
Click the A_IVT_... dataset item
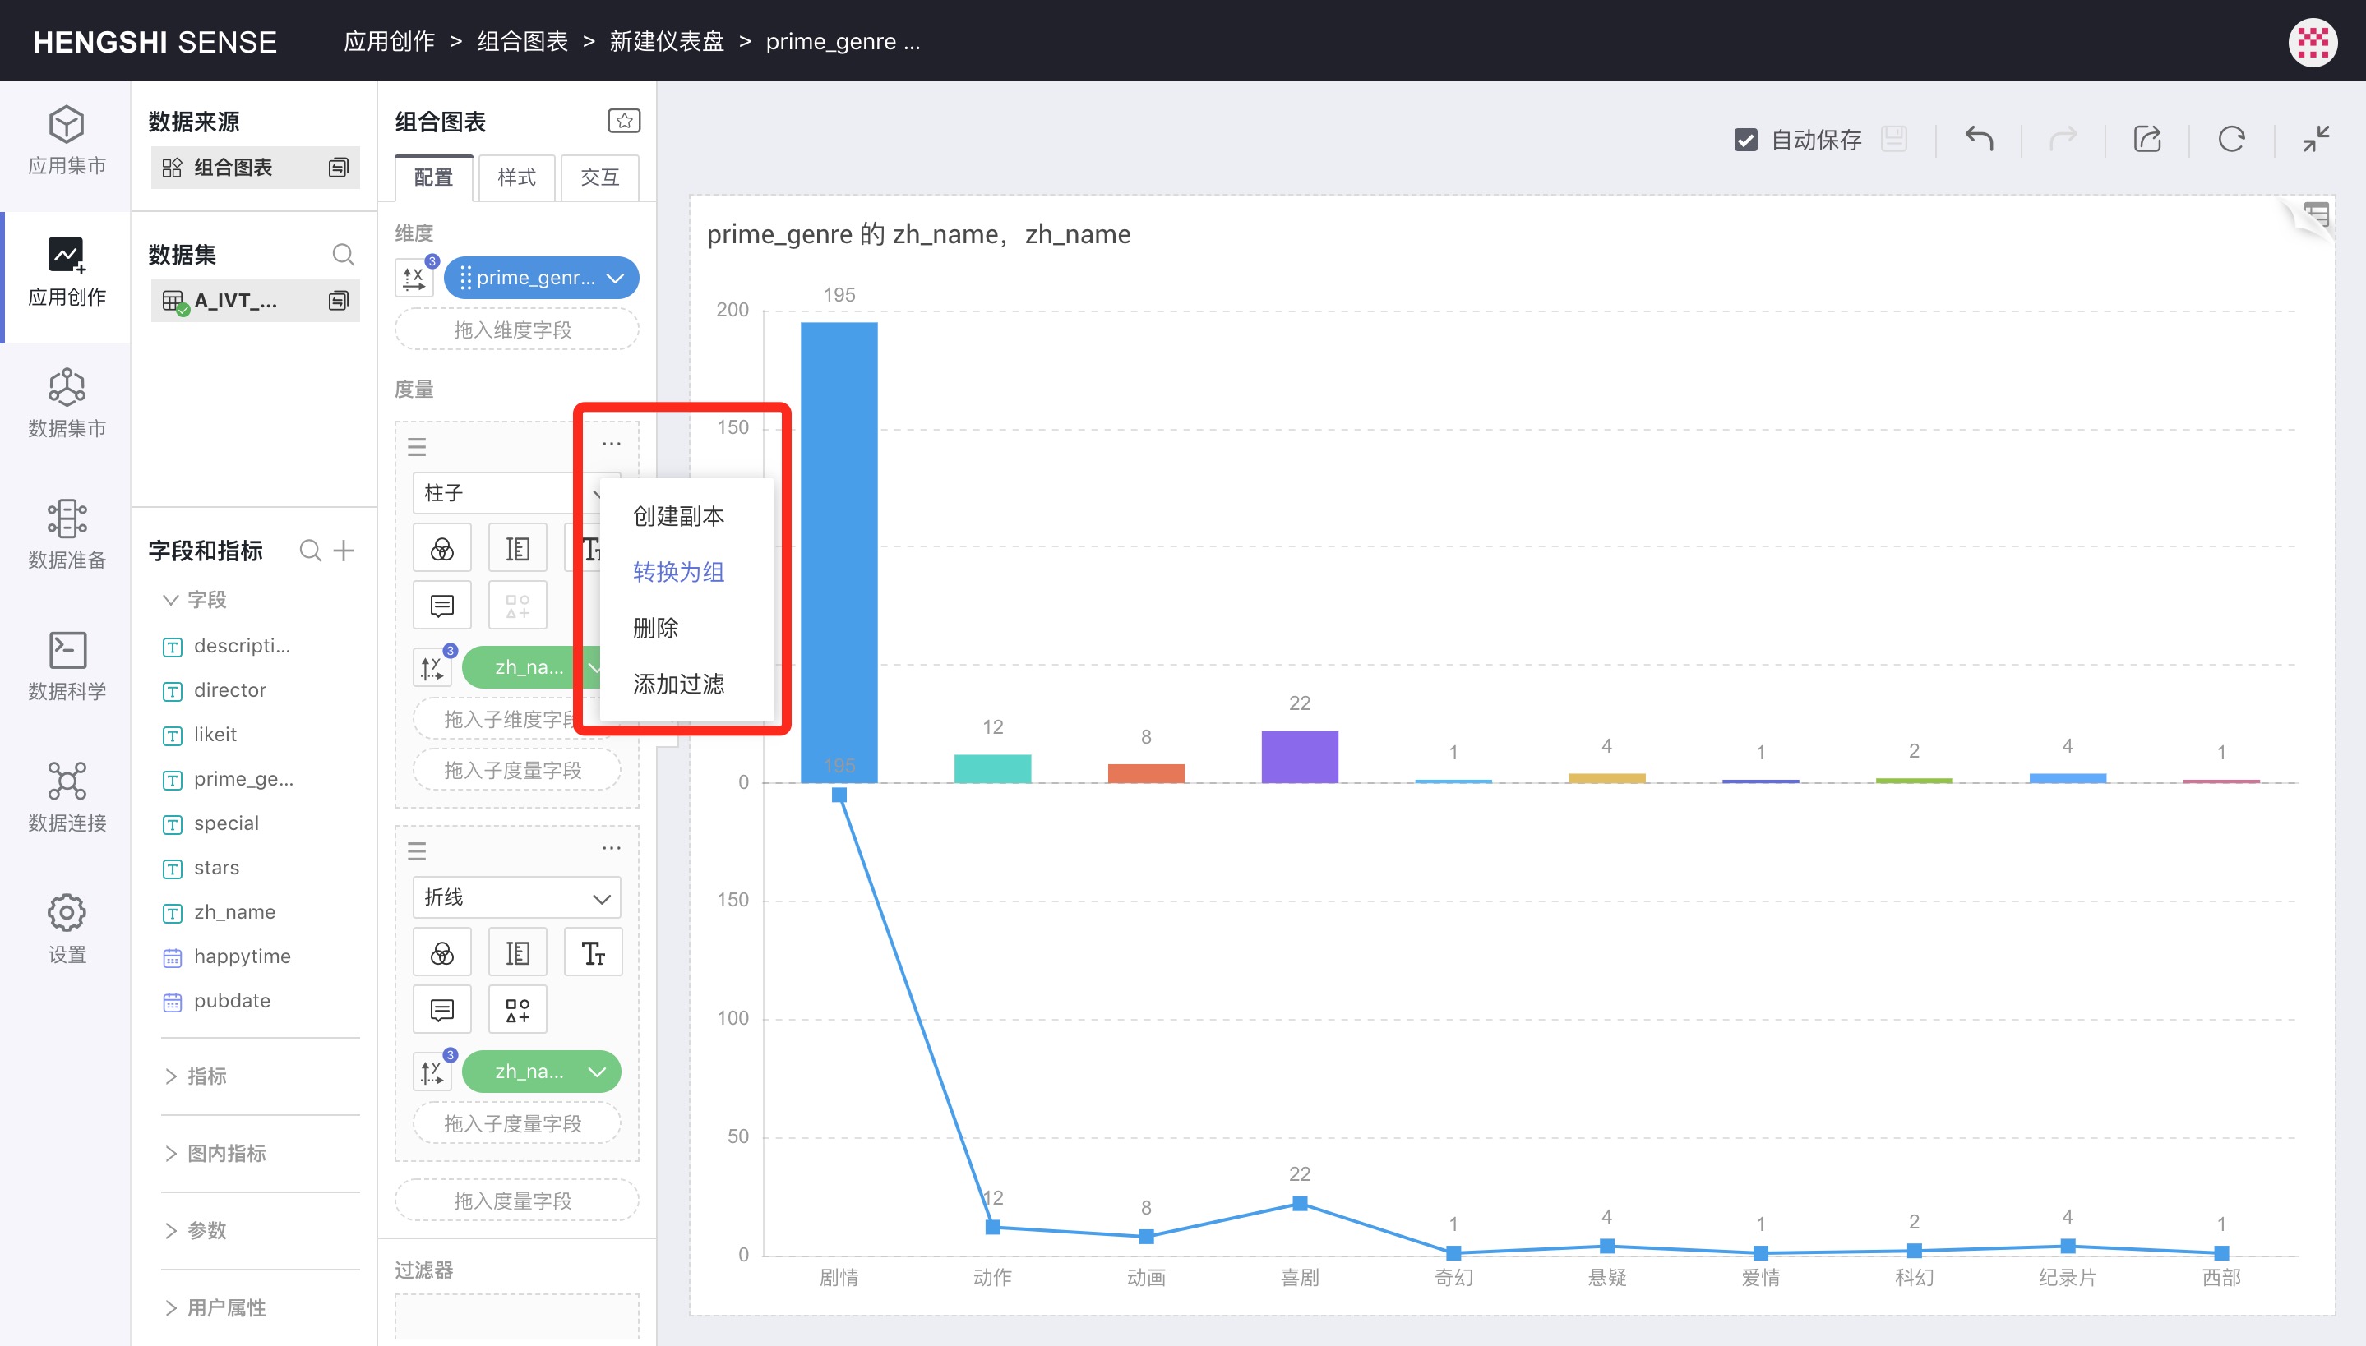[x=255, y=301]
